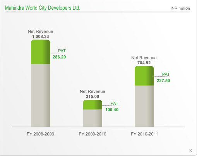Click the net revenue value 1,008.33
The height and width of the screenshot is (156, 197).
(x=41, y=36)
